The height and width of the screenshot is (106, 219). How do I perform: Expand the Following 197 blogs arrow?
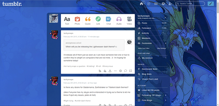tap(166, 95)
